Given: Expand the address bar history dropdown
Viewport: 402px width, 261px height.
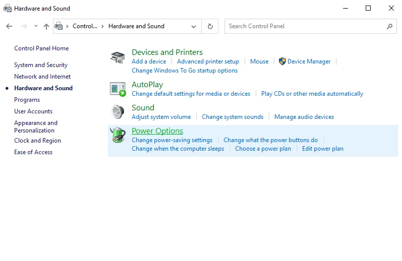Looking at the screenshot, I should click(194, 26).
